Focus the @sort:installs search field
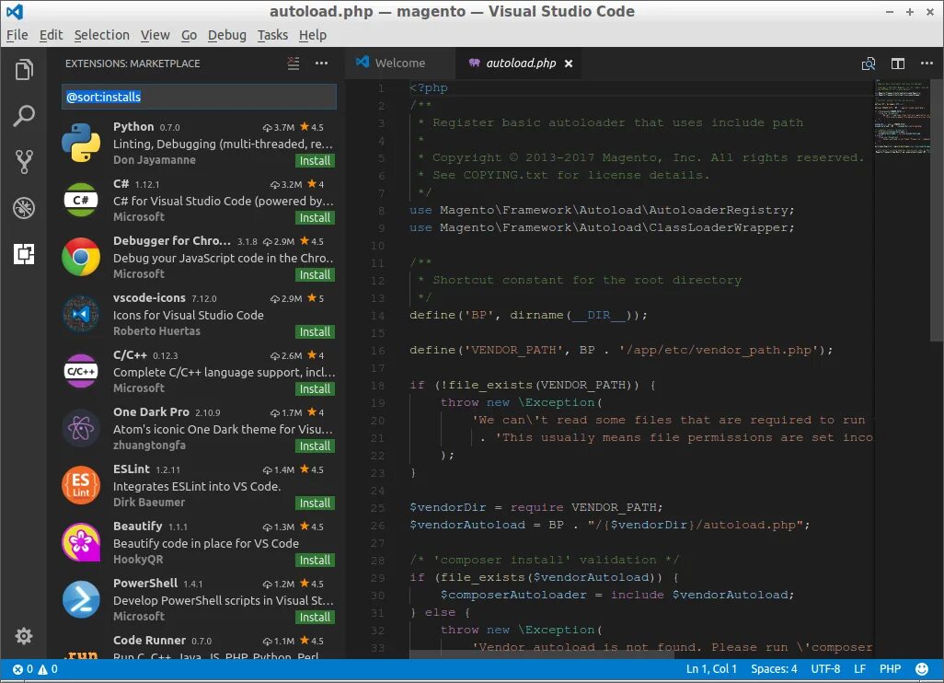This screenshot has width=944, height=683. 199,97
